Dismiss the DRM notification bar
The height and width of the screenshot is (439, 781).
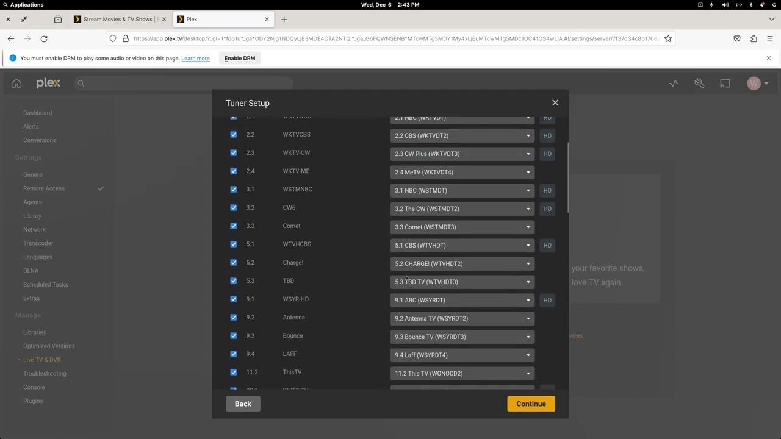point(769,58)
